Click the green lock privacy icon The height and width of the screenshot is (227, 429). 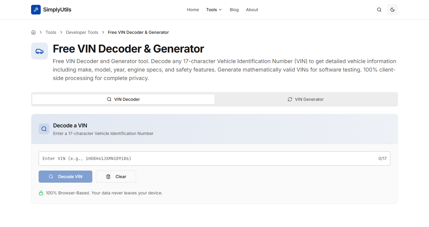41,193
